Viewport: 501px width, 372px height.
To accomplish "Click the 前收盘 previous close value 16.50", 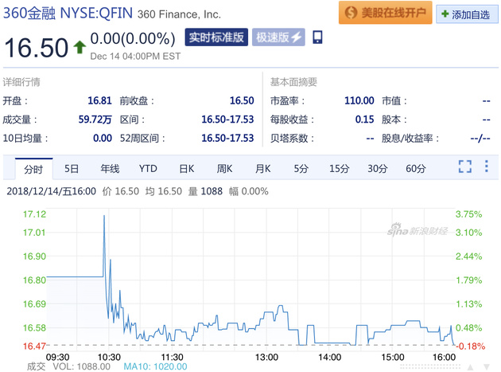I will pyautogui.click(x=242, y=100).
